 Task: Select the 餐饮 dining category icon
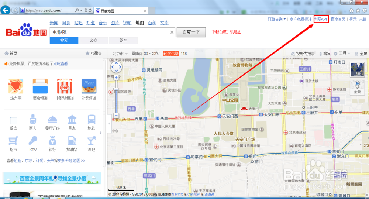pyautogui.click(x=13, y=120)
